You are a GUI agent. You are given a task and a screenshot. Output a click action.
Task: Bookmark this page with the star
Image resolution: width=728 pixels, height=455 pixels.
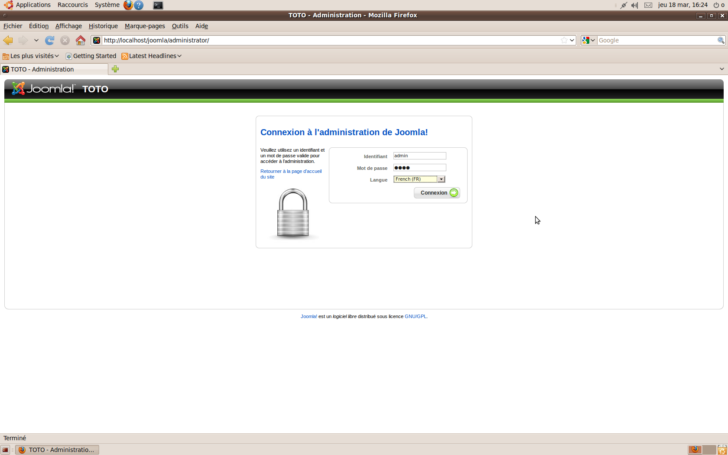[564, 40]
